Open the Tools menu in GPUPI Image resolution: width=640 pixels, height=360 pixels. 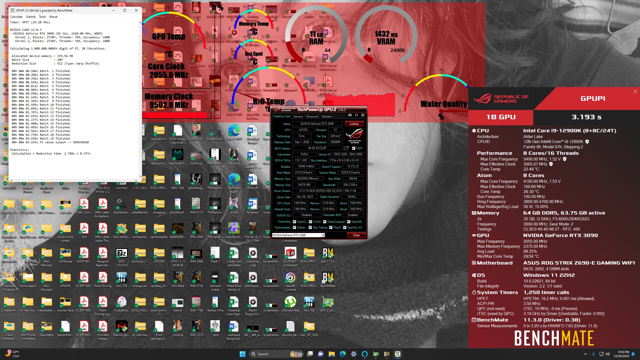coord(42,17)
